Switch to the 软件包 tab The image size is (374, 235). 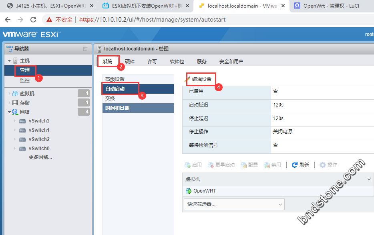click(x=177, y=62)
